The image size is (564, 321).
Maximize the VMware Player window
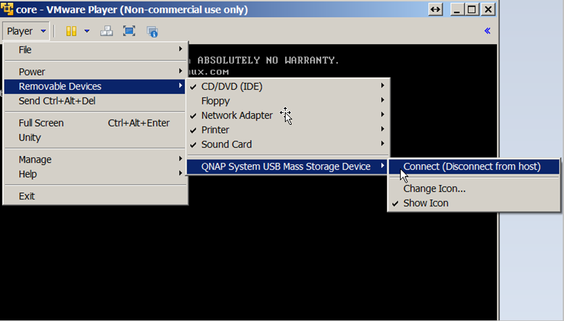tap(472, 9)
